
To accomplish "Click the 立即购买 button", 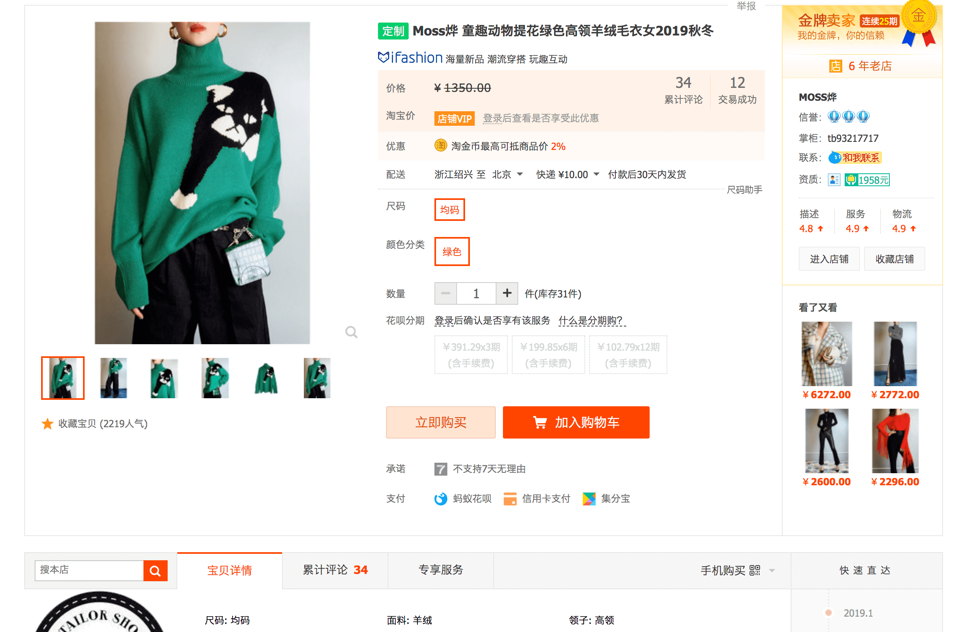I will (x=440, y=422).
